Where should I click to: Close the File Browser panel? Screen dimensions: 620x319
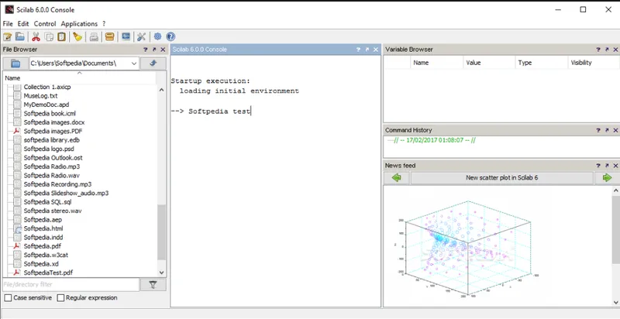coord(163,50)
